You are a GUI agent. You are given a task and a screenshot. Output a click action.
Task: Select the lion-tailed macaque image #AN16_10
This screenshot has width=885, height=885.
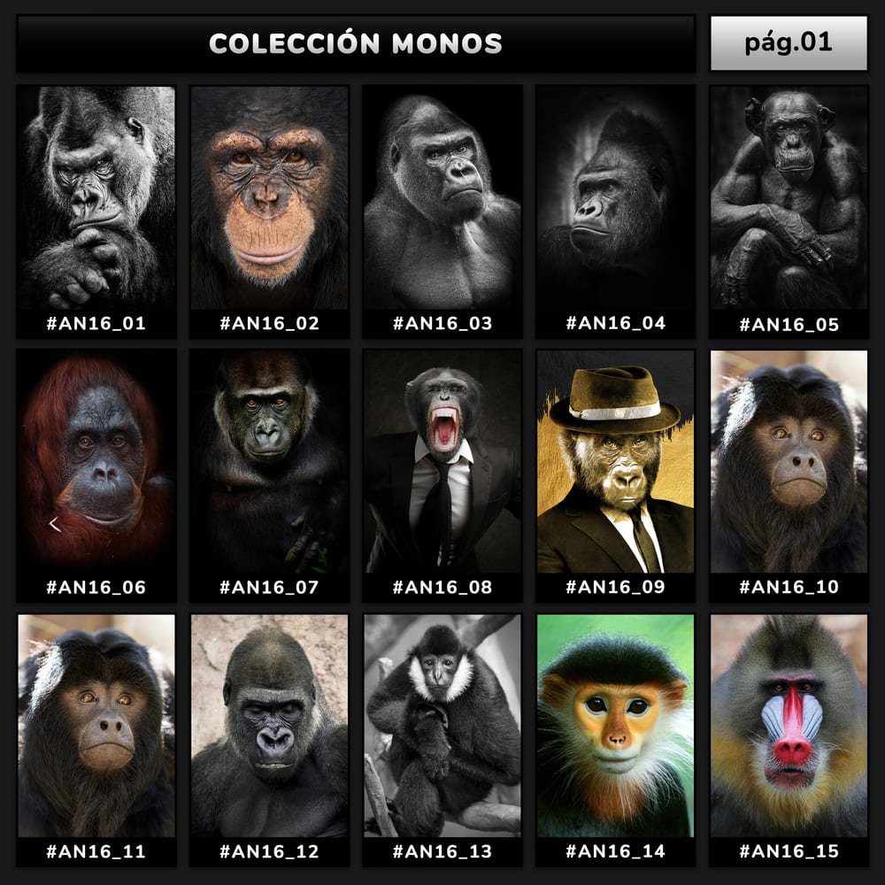coord(789,462)
